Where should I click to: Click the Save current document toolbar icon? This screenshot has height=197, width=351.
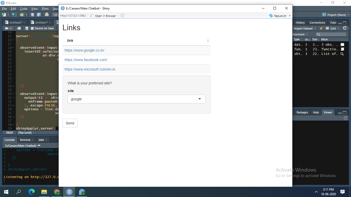33,15
